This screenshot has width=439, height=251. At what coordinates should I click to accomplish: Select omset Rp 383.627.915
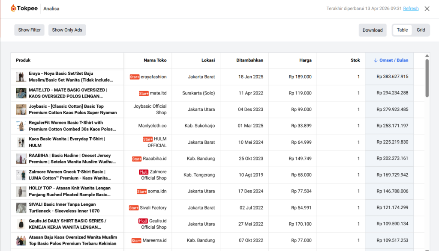[x=392, y=77]
